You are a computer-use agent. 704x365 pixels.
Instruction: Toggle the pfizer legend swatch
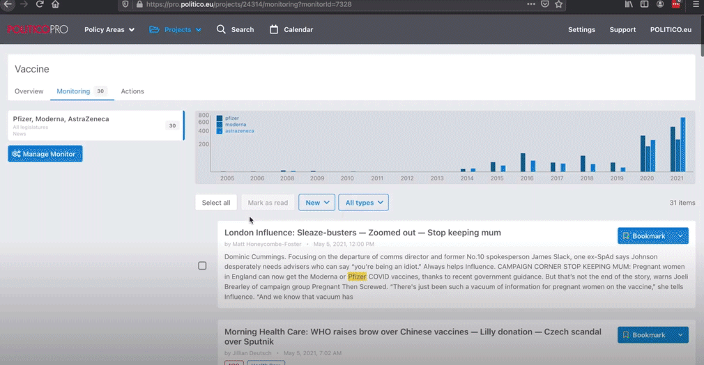click(220, 118)
